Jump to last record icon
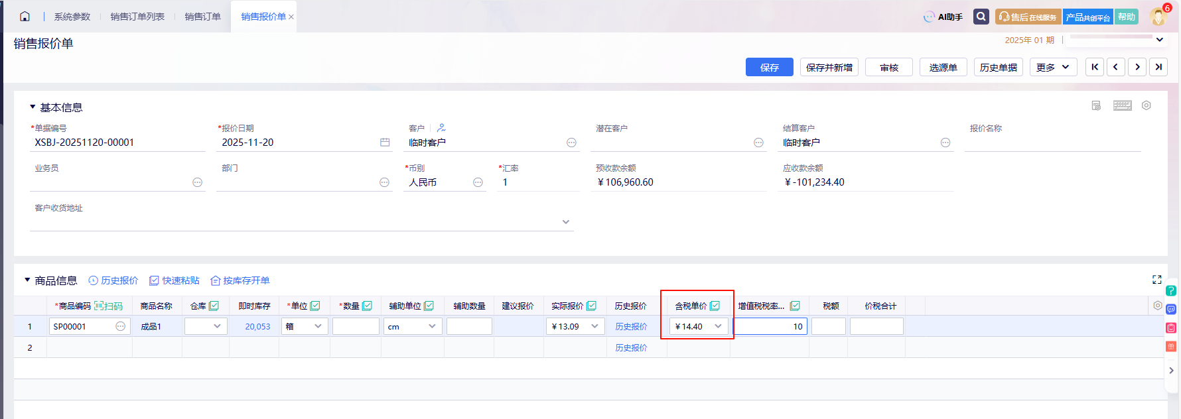1181x419 pixels. tap(1158, 67)
